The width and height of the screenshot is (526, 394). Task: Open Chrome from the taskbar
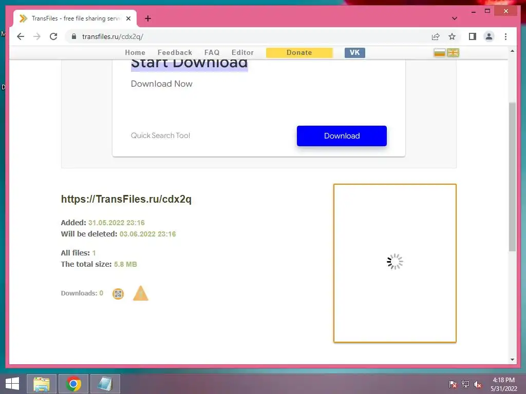[73, 384]
